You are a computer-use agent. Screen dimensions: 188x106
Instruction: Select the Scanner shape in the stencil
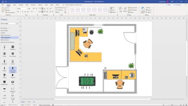13,62
